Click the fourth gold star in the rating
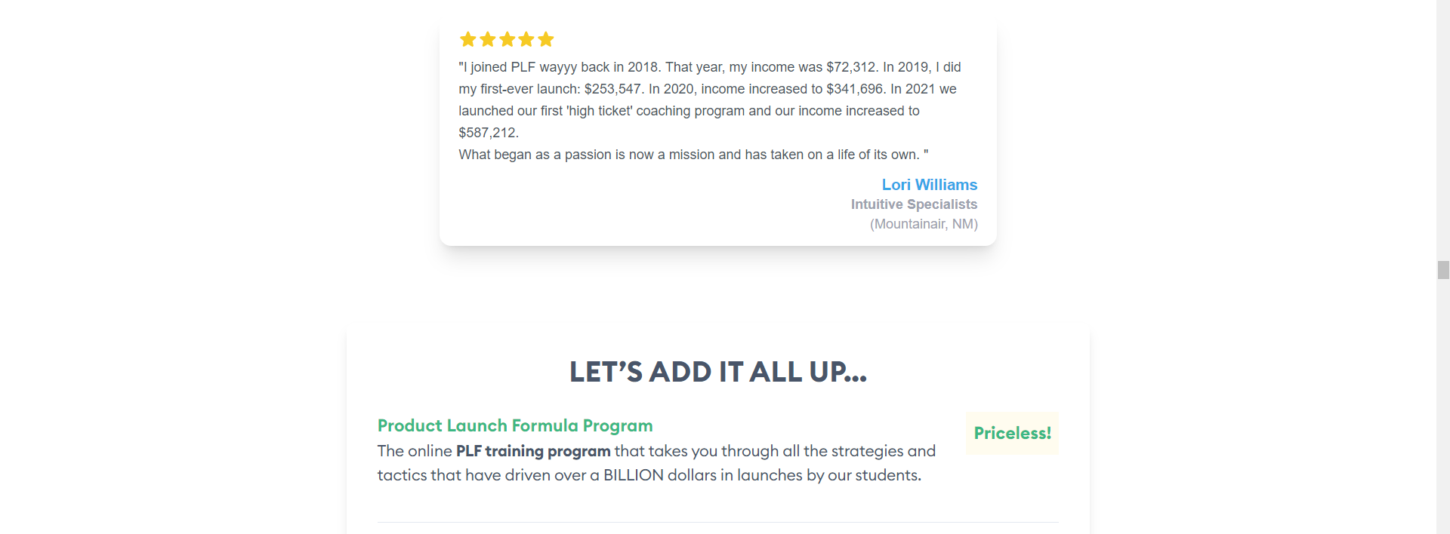This screenshot has height=534, width=1450. [526, 39]
